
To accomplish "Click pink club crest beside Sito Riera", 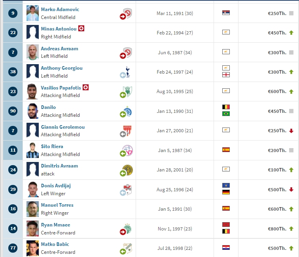I will pyautogui.click(x=127, y=150).
